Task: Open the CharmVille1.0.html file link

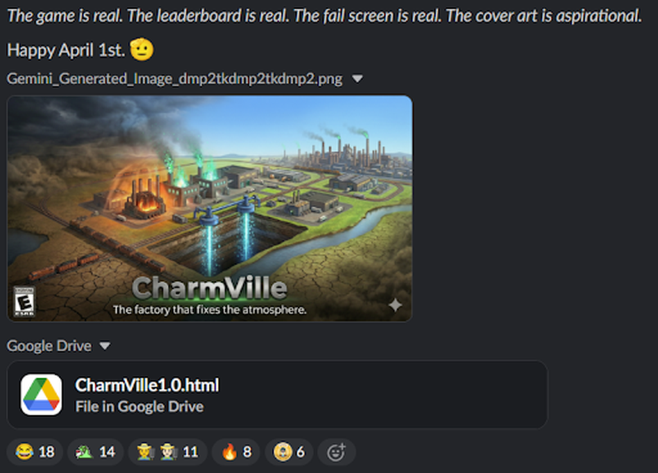Action: (147, 385)
